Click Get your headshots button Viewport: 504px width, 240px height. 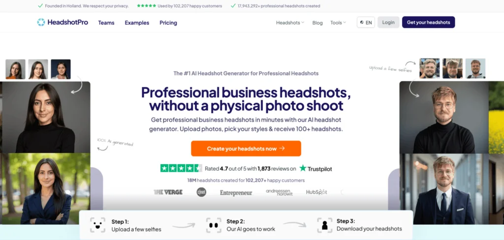pos(428,22)
